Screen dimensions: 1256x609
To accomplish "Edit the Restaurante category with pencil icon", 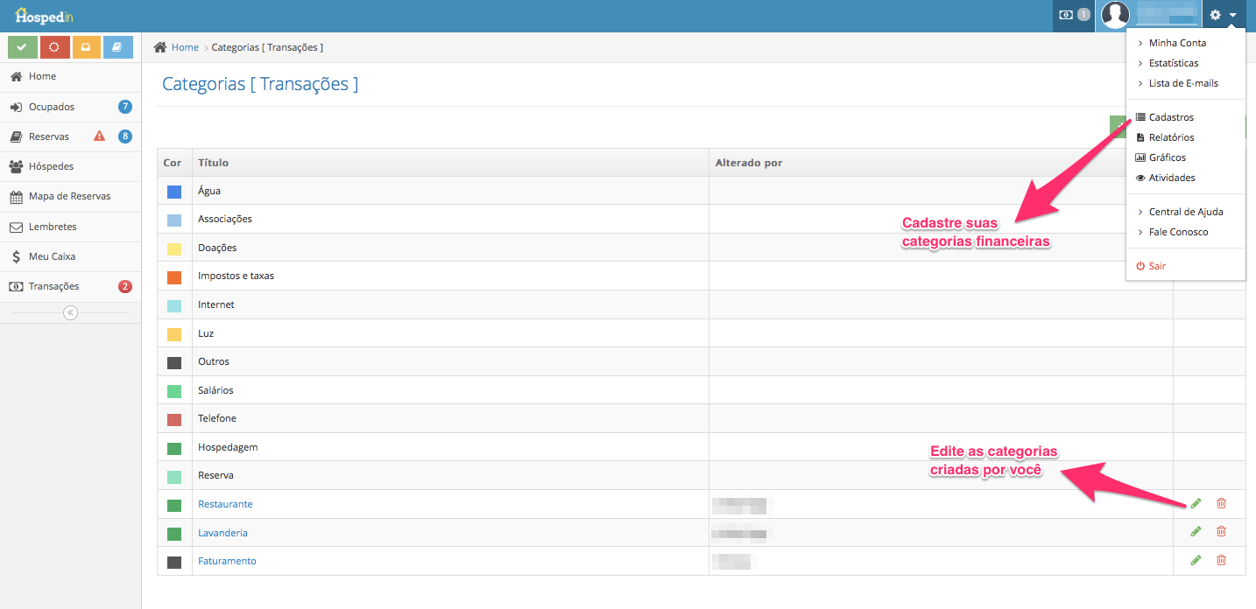I will (x=1196, y=503).
